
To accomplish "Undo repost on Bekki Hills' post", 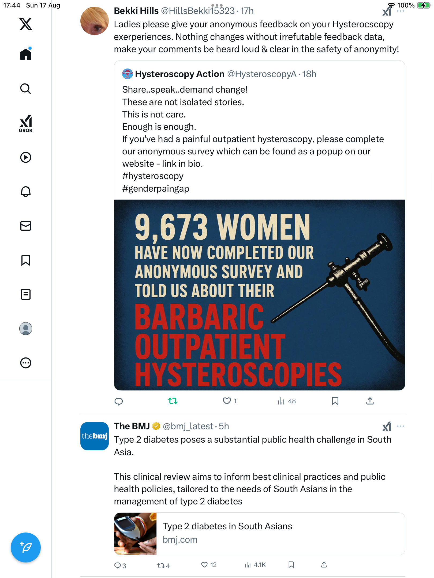I will (173, 401).
